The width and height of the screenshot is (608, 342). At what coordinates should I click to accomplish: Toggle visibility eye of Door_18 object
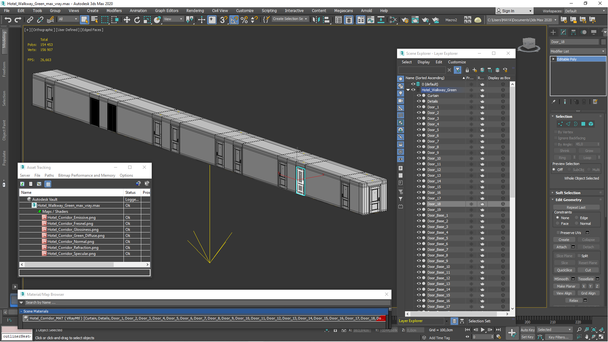click(419, 204)
